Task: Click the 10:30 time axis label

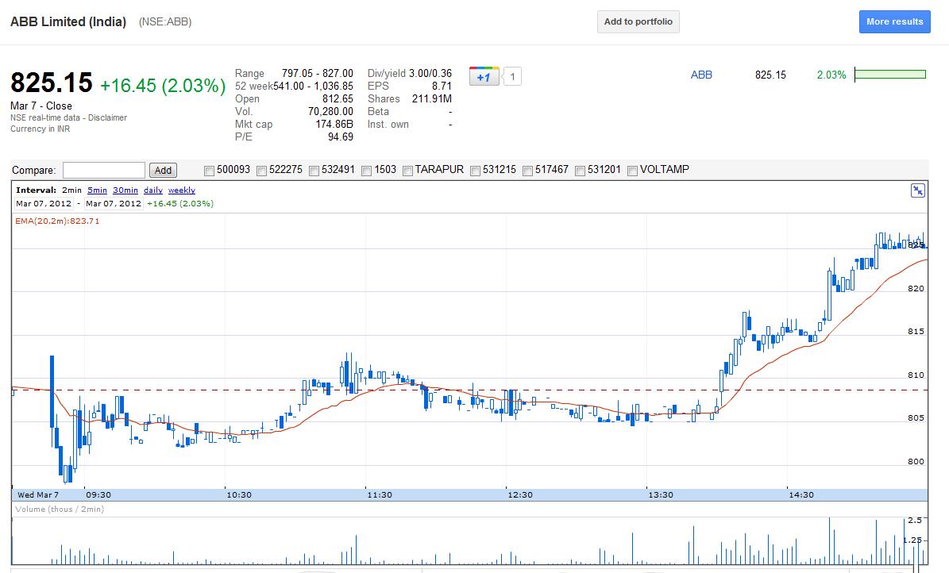Action: point(239,495)
